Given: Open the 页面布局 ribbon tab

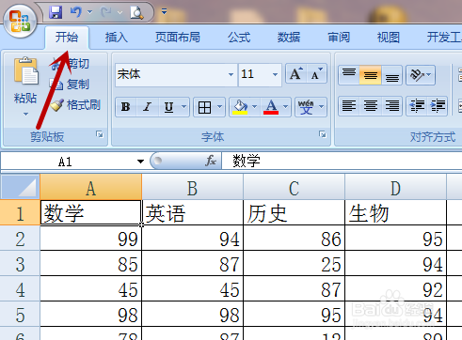Looking at the screenshot, I should click(x=178, y=38).
